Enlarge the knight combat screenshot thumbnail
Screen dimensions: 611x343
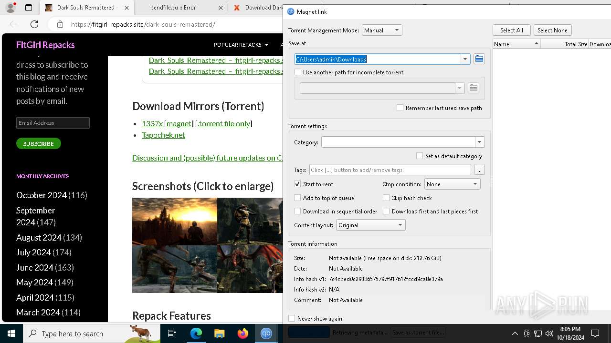[175, 269]
